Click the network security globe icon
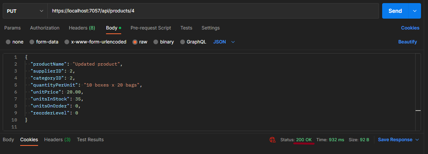 (x=272, y=140)
